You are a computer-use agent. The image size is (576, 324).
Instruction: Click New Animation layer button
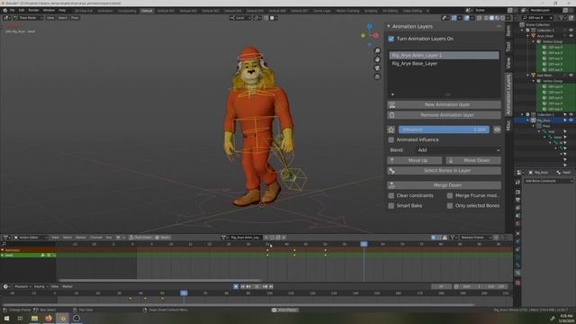[x=444, y=104]
